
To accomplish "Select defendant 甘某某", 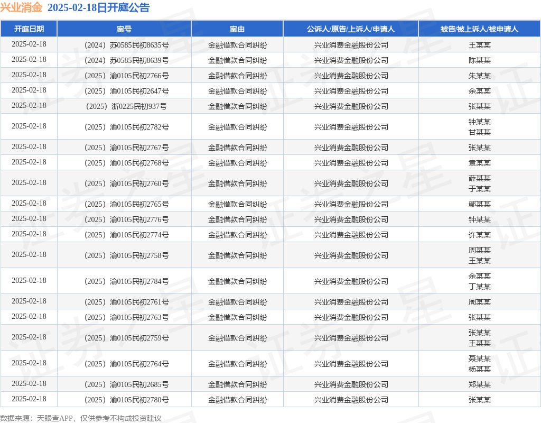I will tap(480, 132).
